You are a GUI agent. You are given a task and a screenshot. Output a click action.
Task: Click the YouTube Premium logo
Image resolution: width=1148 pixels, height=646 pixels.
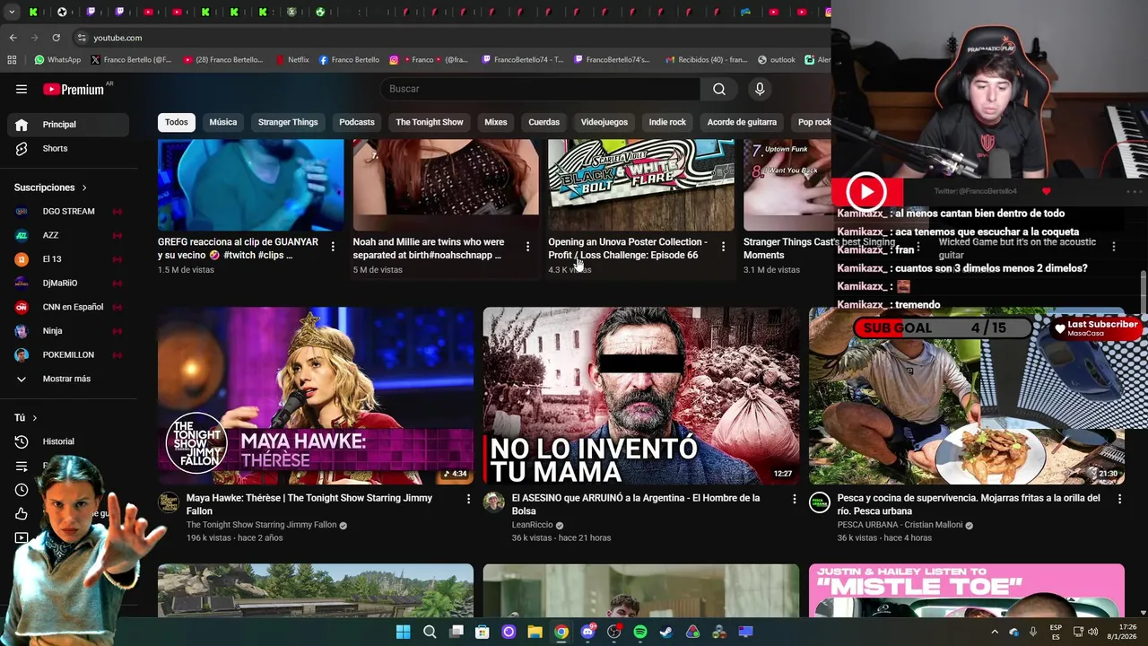click(74, 89)
